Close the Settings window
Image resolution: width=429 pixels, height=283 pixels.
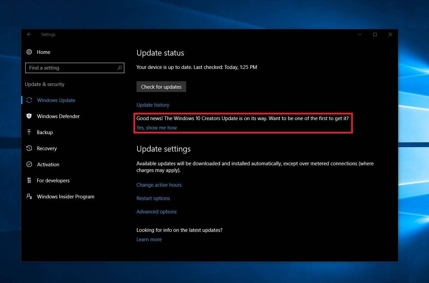(390, 34)
